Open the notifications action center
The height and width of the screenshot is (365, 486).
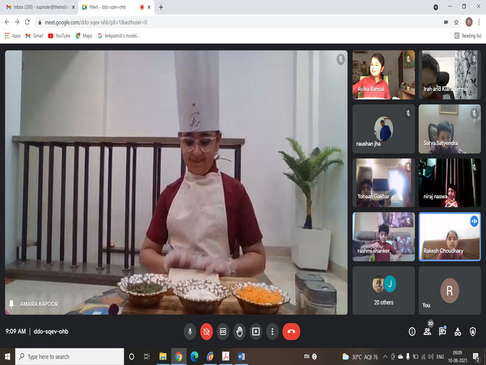(476, 357)
